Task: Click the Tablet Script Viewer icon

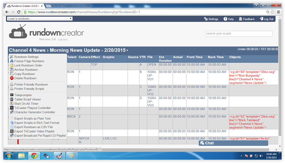Action: point(12,99)
